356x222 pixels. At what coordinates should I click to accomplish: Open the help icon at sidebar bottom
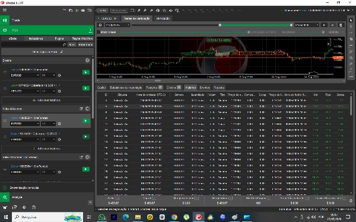[34, 207]
